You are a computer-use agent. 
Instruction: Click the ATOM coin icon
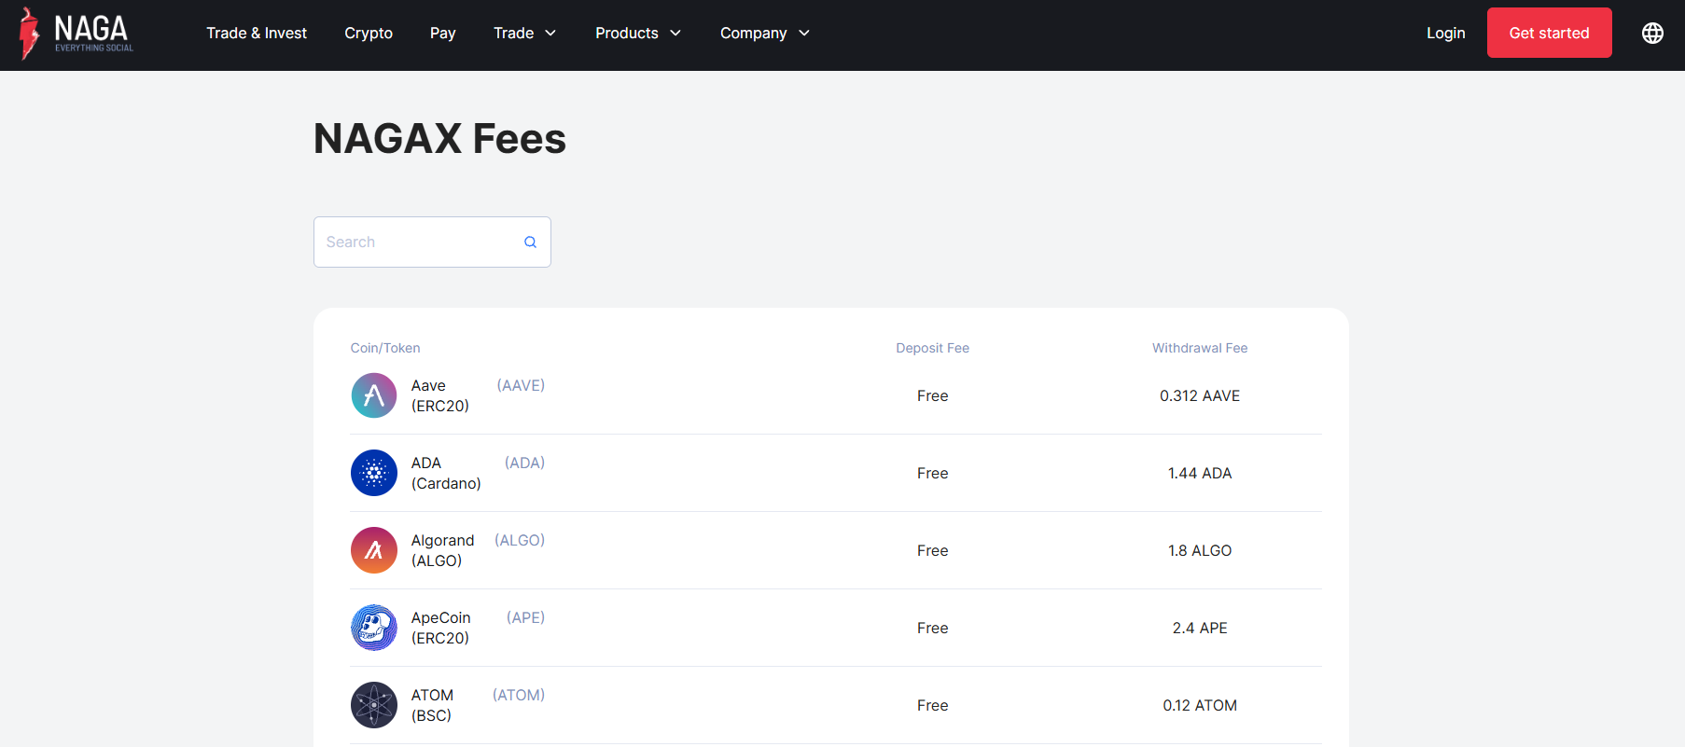374,705
